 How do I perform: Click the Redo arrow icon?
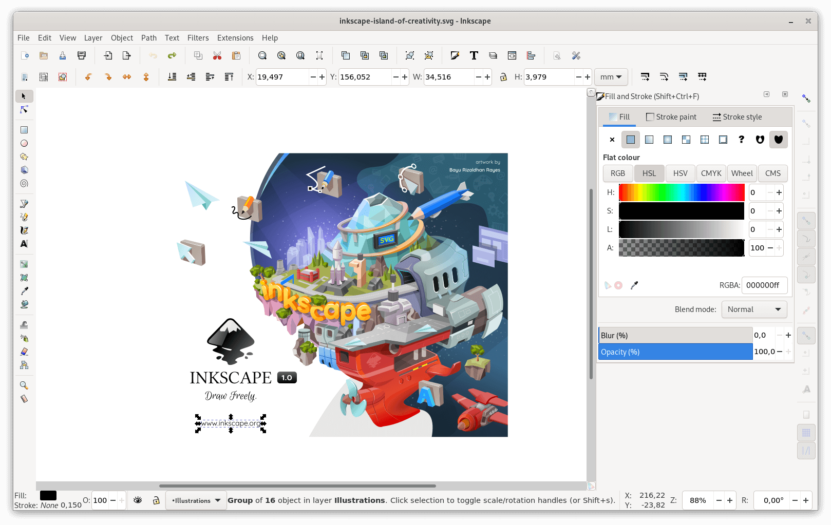point(172,55)
